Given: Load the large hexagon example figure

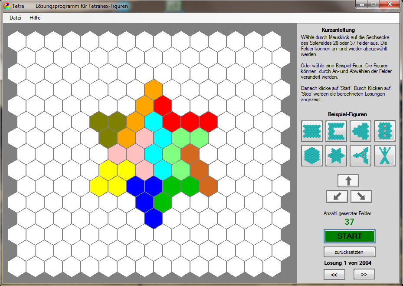Looking at the screenshot, I should [312, 156].
